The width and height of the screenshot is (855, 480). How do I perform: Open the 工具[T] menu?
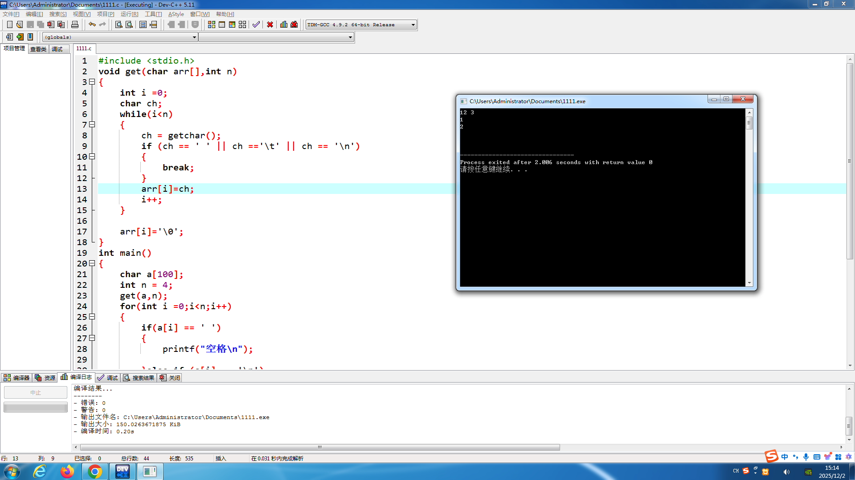[x=153, y=14]
